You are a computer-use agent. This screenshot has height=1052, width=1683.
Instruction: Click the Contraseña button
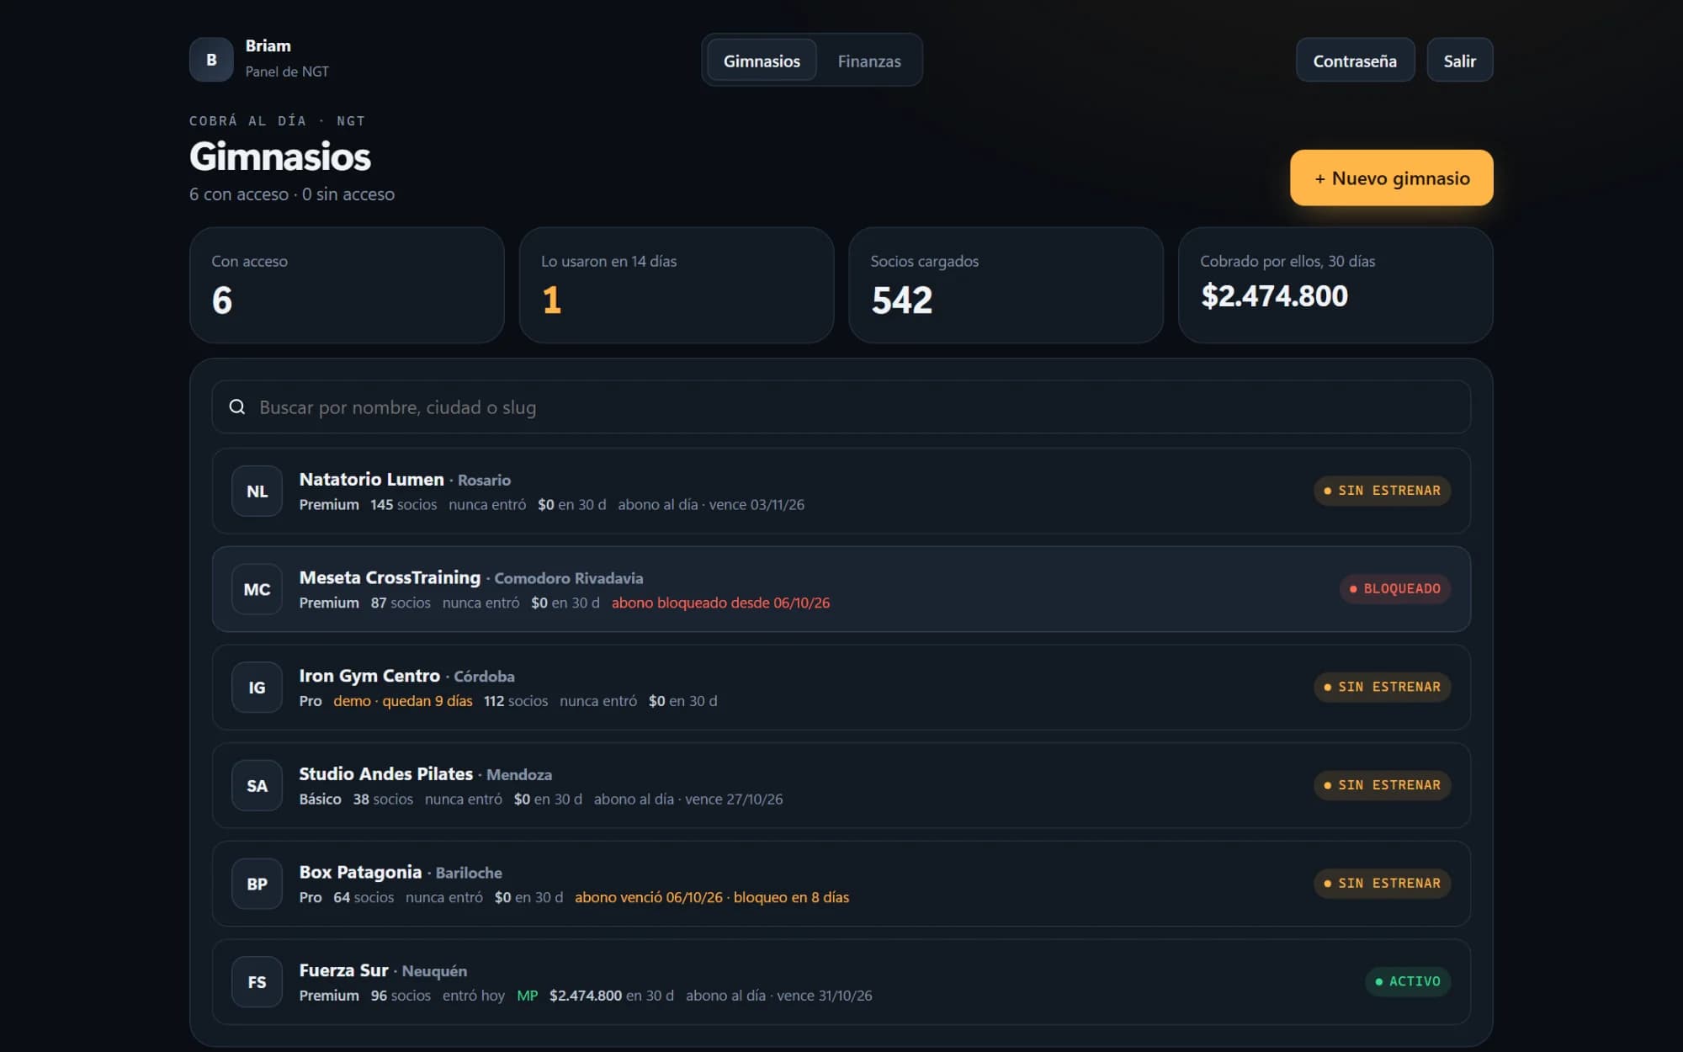tap(1355, 61)
